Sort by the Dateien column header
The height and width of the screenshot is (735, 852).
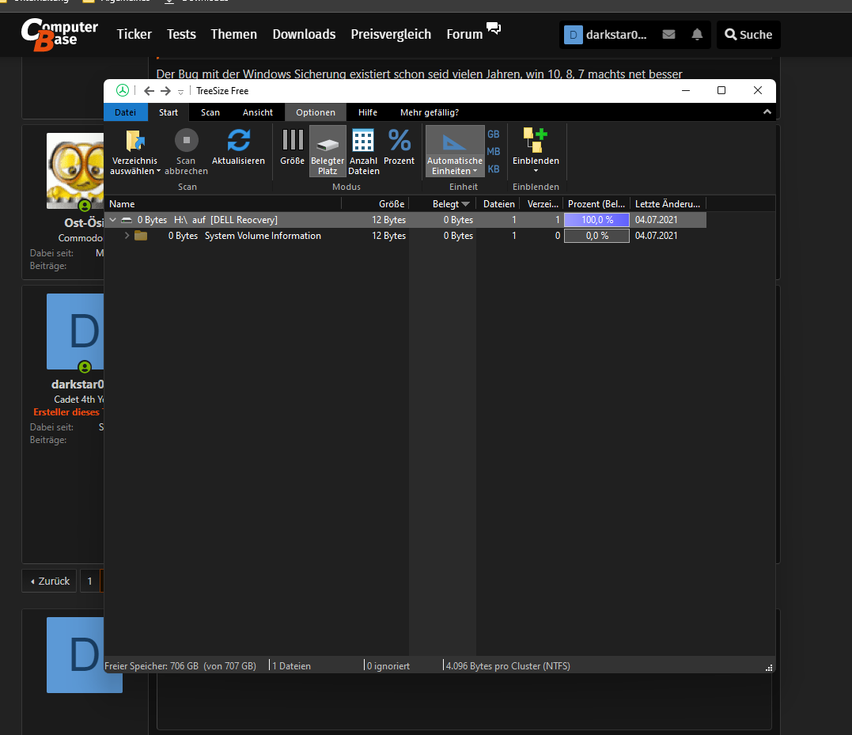point(498,203)
